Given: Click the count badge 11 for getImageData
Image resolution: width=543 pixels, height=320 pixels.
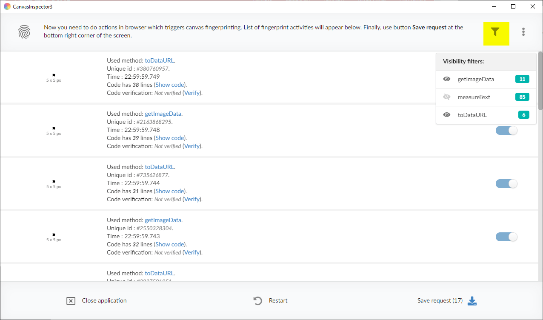Looking at the screenshot, I should (522, 79).
